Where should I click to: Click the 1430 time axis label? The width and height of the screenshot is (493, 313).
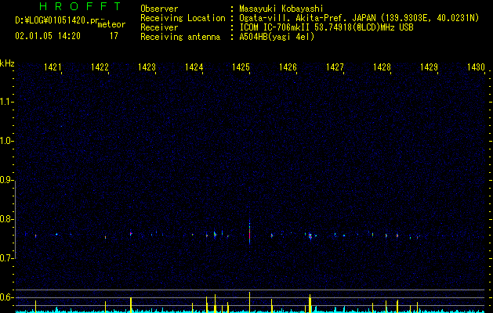[476, 67]
